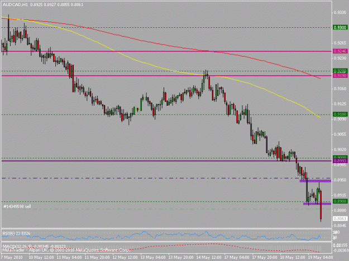349x261 pixels.
Task: Click the 0.8950 price axis value
Action: coord(340,180)
